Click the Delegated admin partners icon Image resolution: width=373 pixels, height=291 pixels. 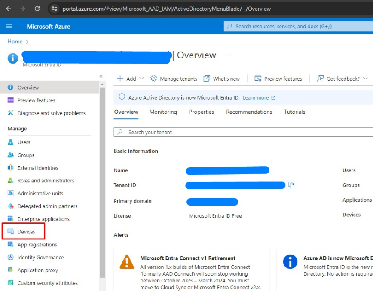(10, 206)
